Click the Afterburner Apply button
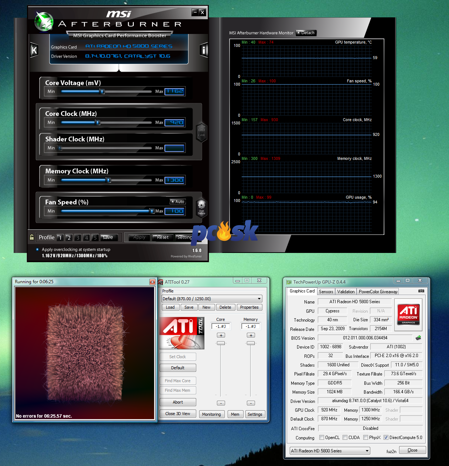The image size is (449, 466). point(139,237)
